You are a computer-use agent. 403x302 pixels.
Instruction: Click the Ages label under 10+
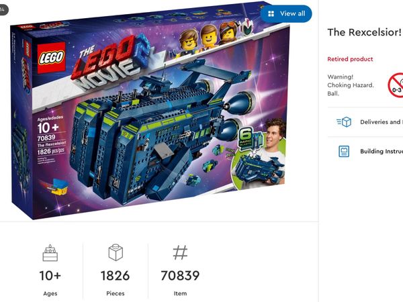coord(50,293)
